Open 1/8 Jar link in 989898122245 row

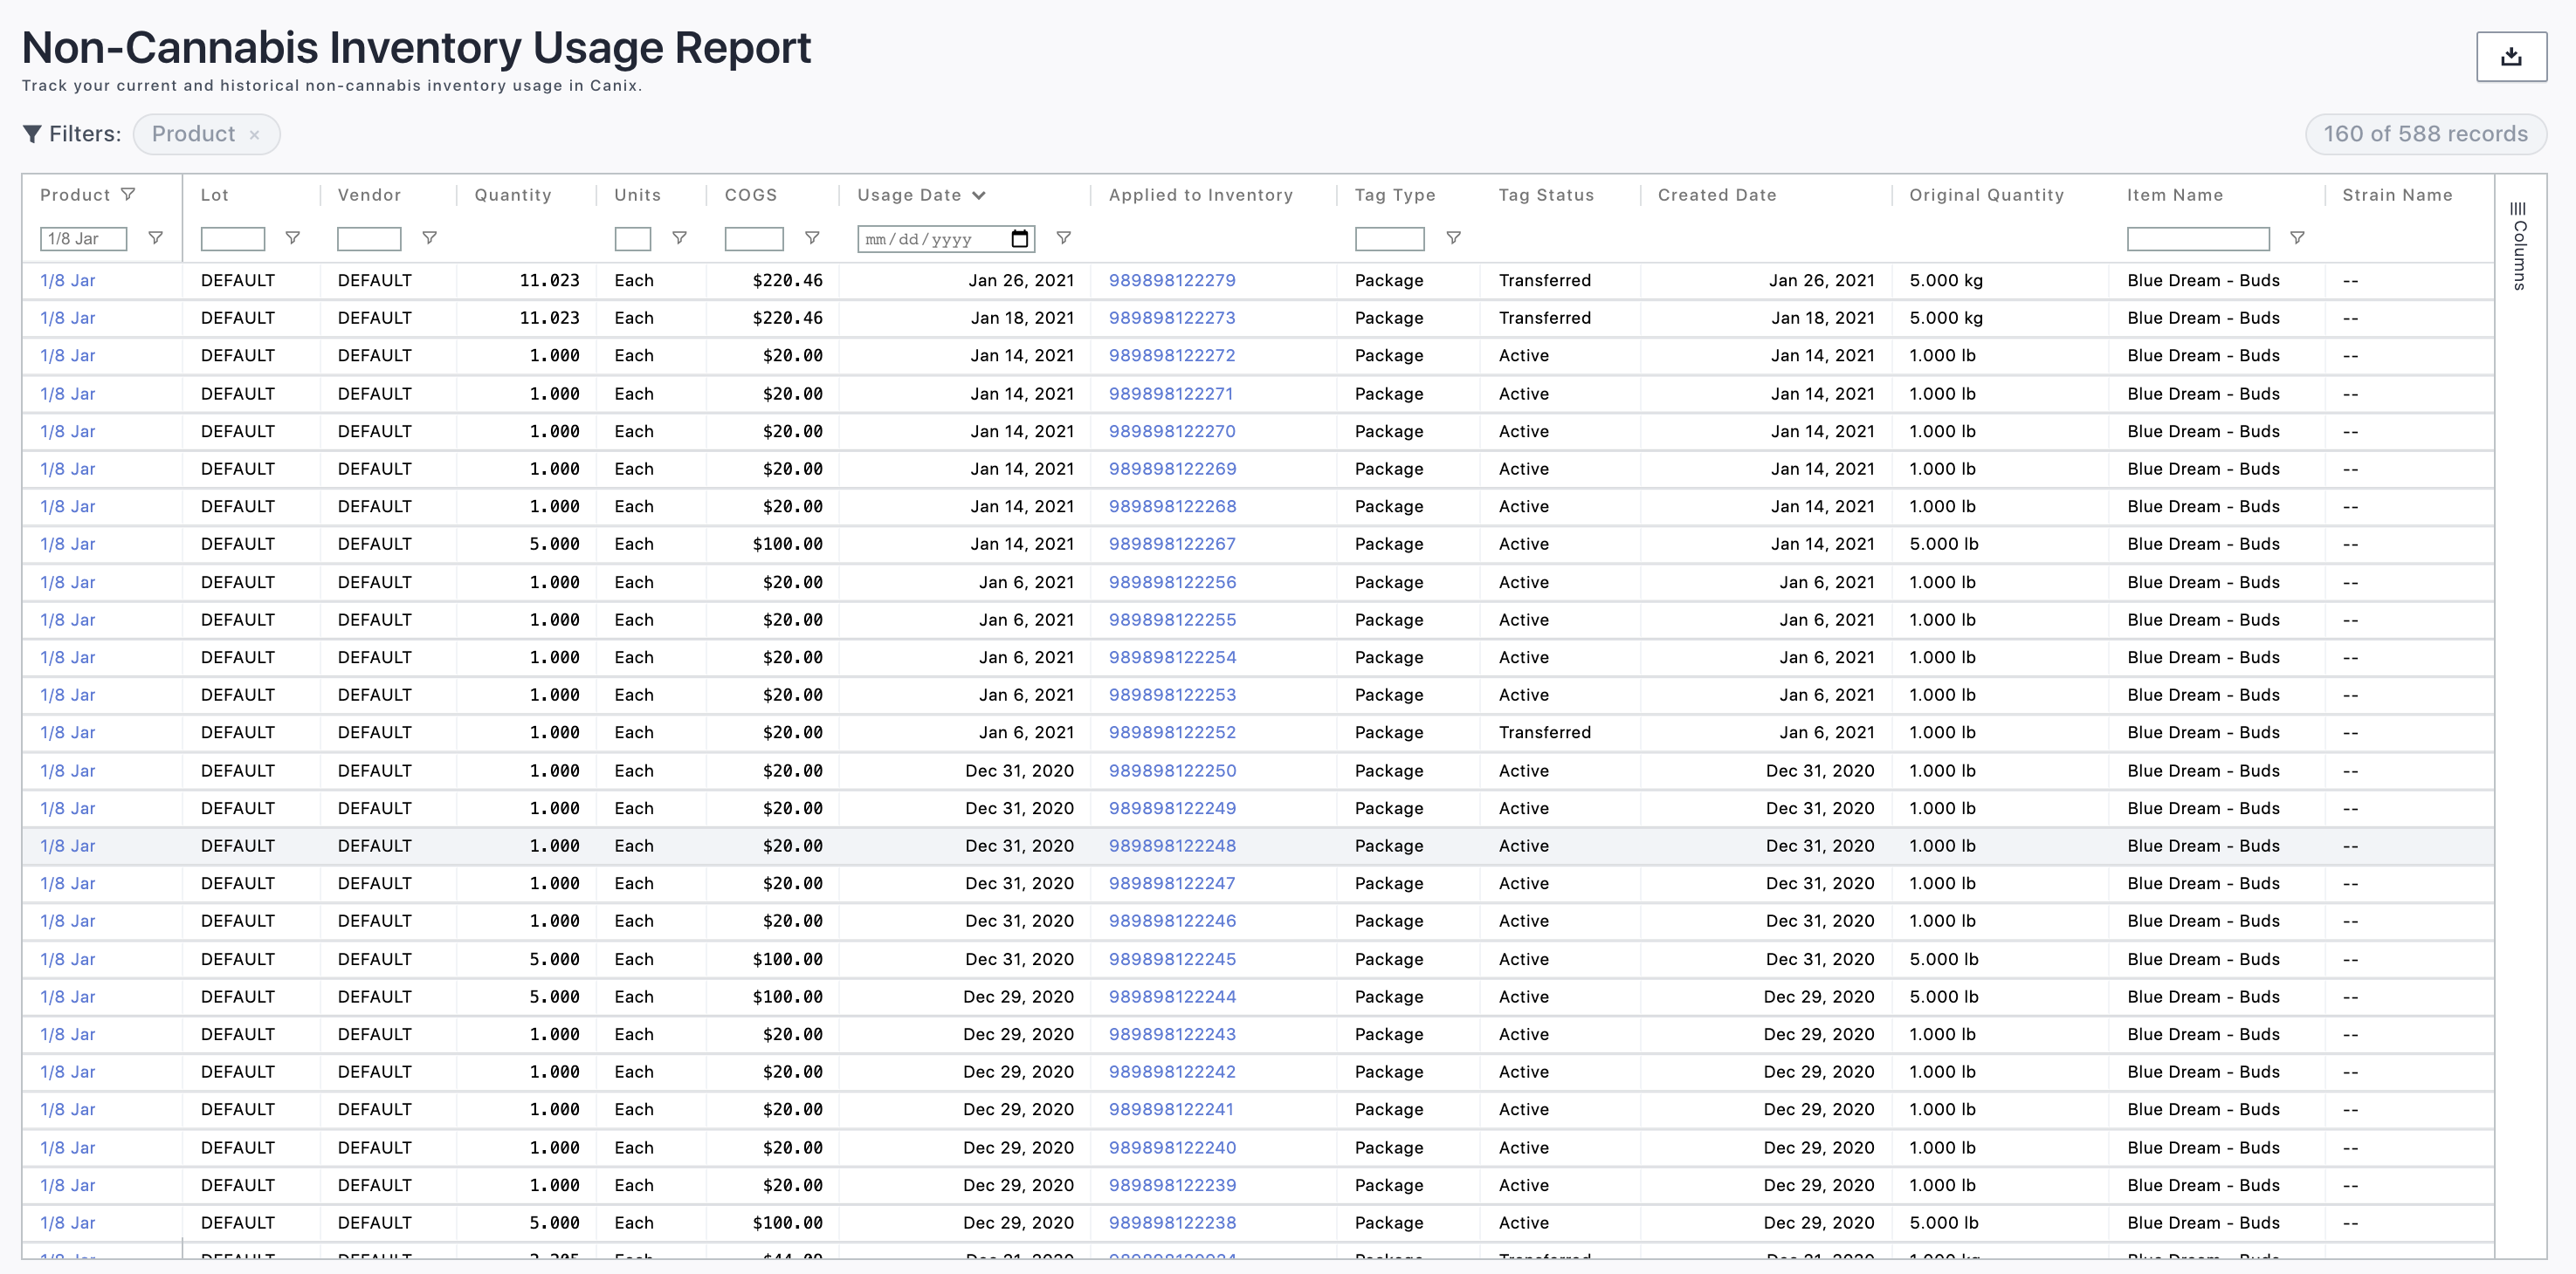(68, 959)
